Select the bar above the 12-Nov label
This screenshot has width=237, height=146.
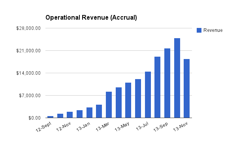pos(70,115)
